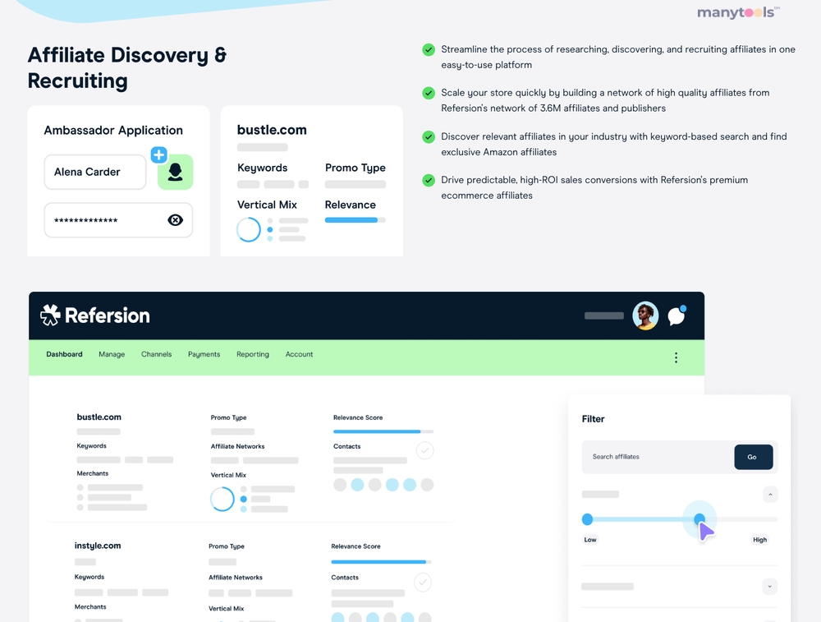Click the green ambassador person icon
Screen dimensions: 821x622
coord(176,172)
